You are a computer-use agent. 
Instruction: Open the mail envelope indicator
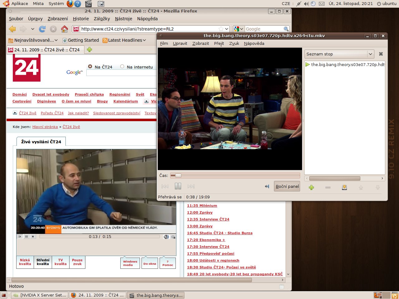(x=322, y=4)
